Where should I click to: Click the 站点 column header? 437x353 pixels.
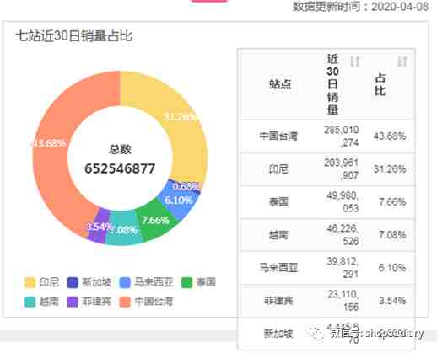tap(280, 84)
